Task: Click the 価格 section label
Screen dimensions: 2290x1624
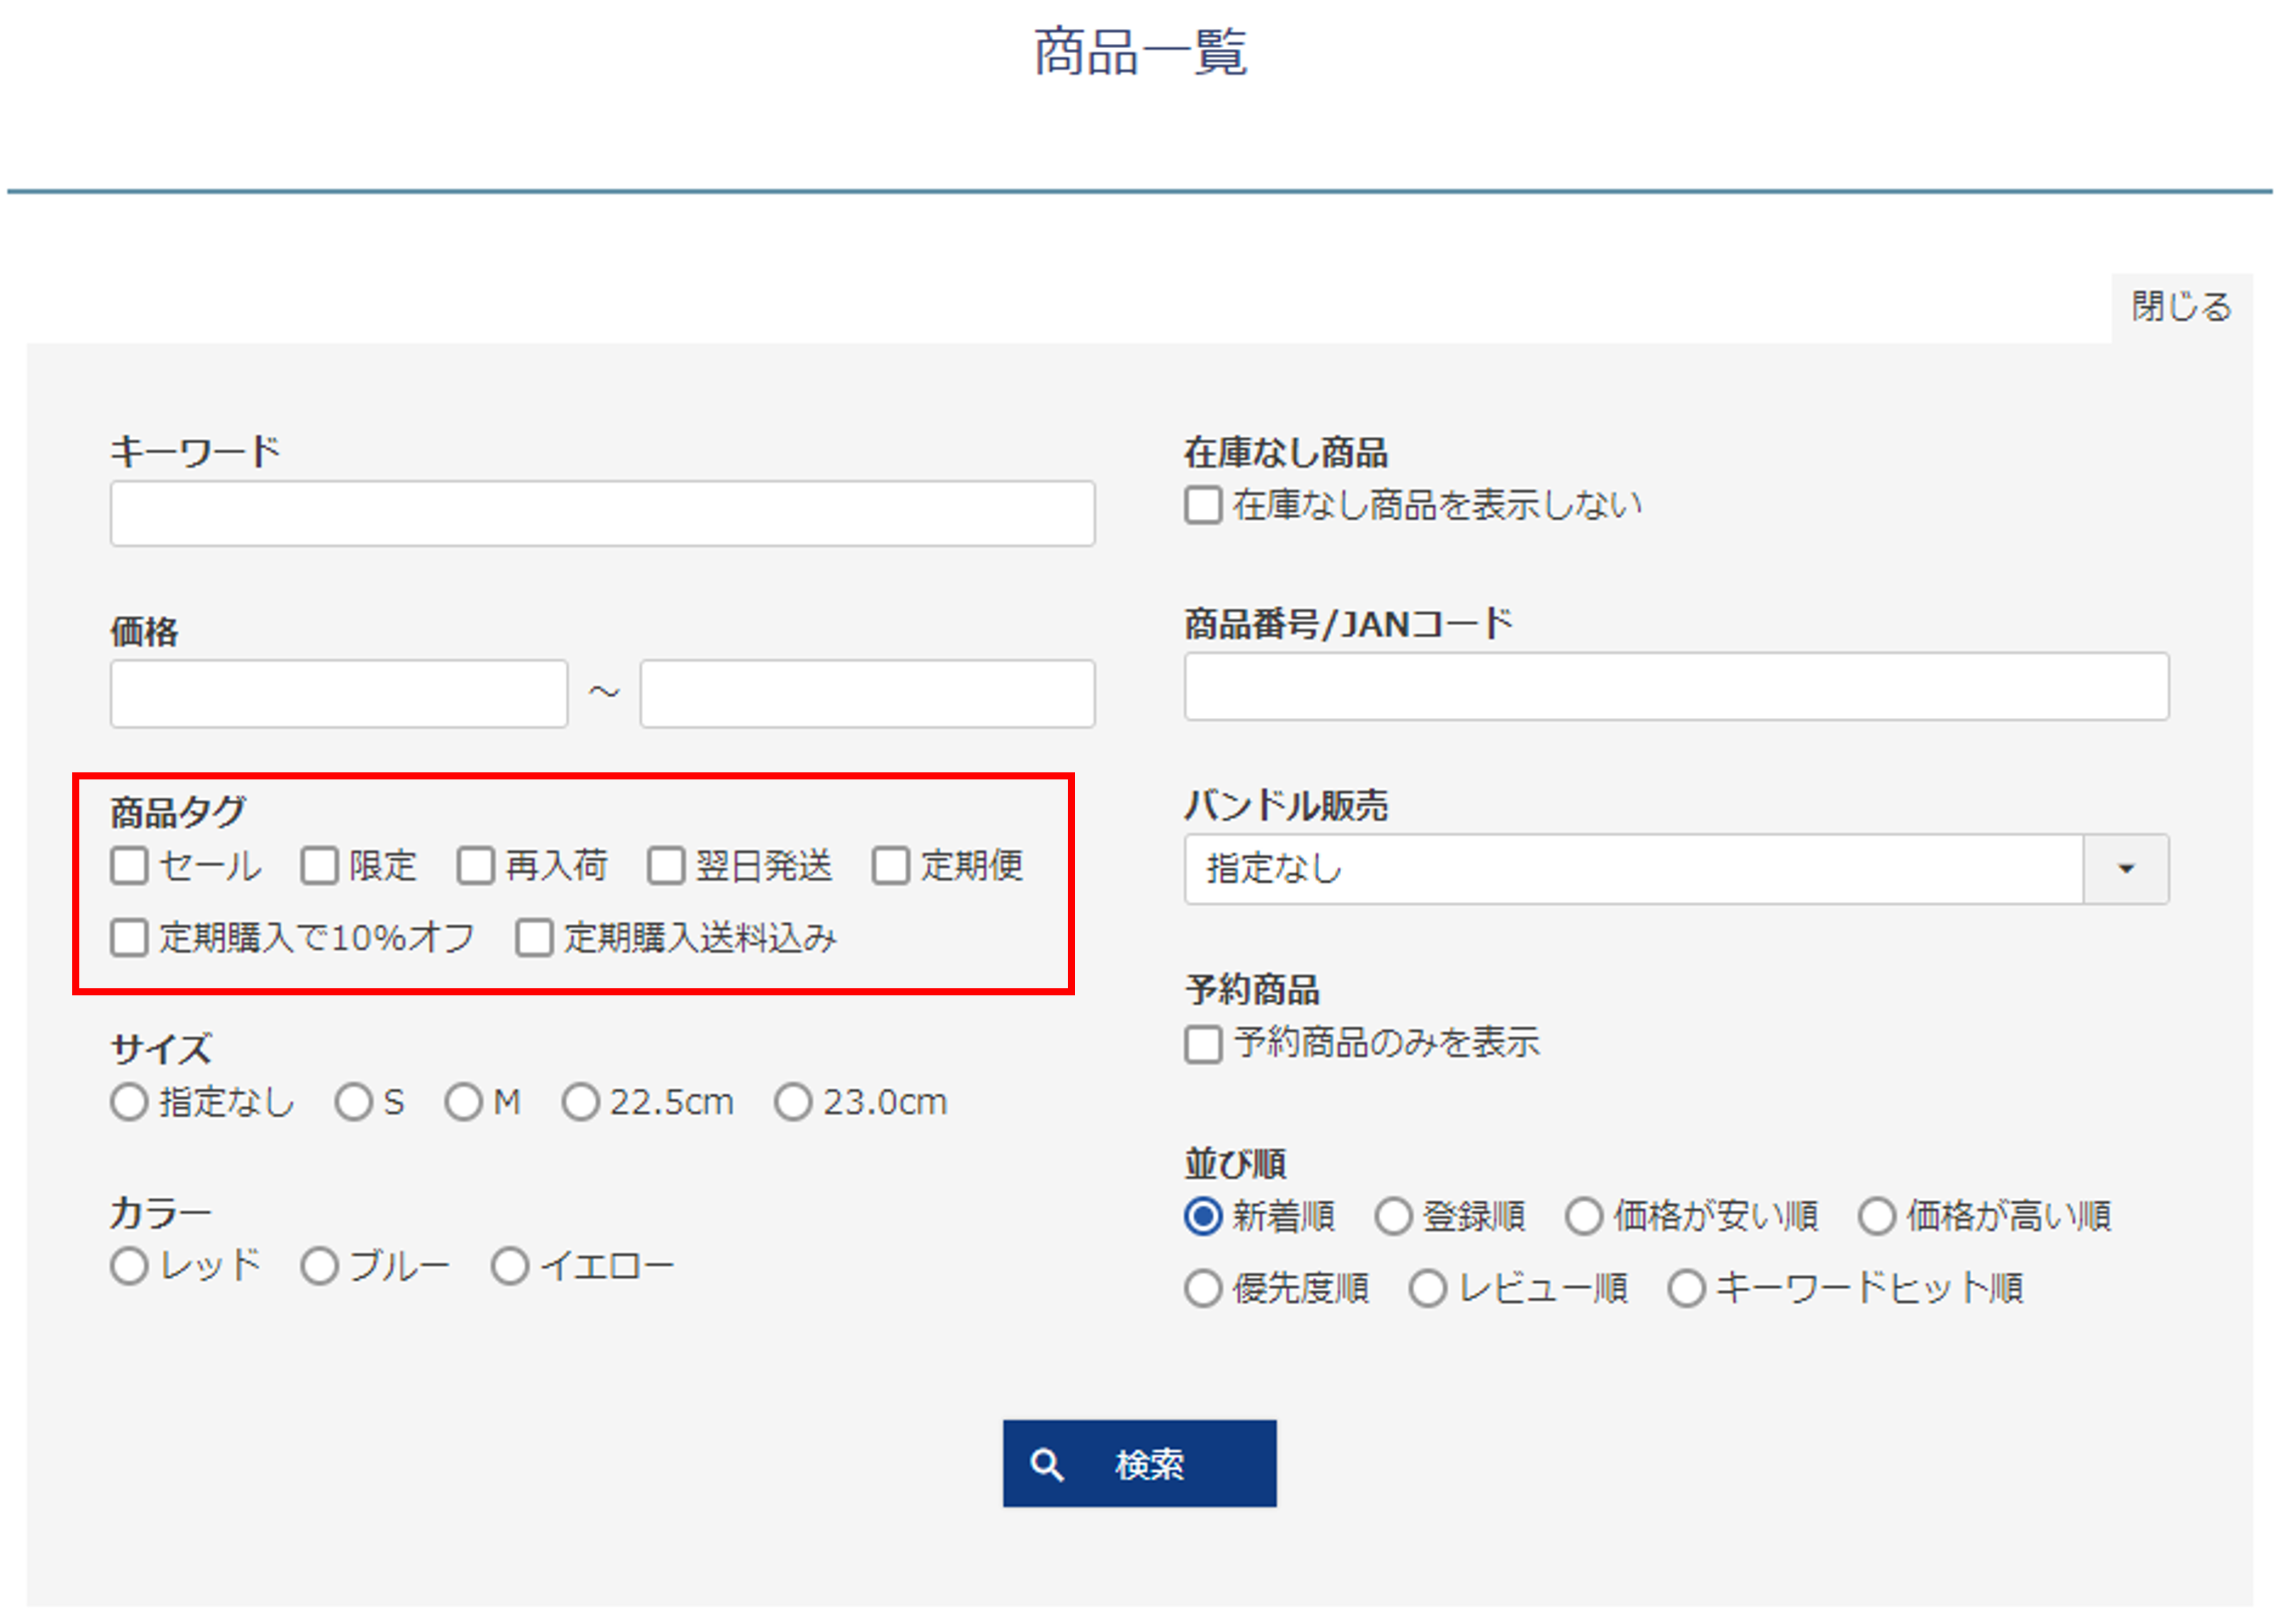Action: [x=145, y=631]
